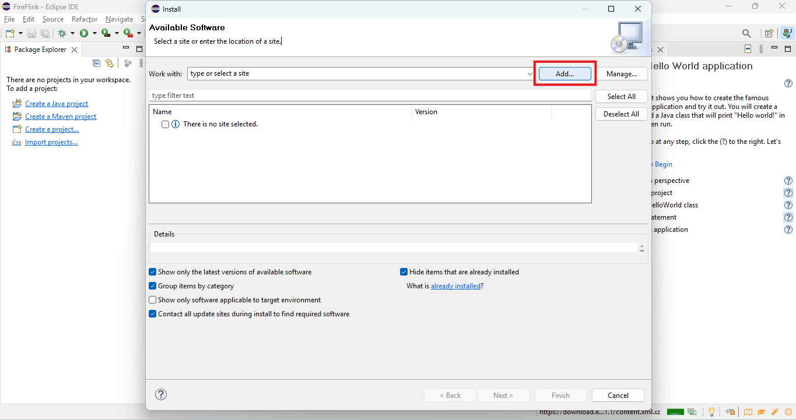Image resolution: width=796 pixels, height=420 pixels.
Task: Click the graduation cap tutorials icon
Action: pyautogui.click(x=762, y=412)
